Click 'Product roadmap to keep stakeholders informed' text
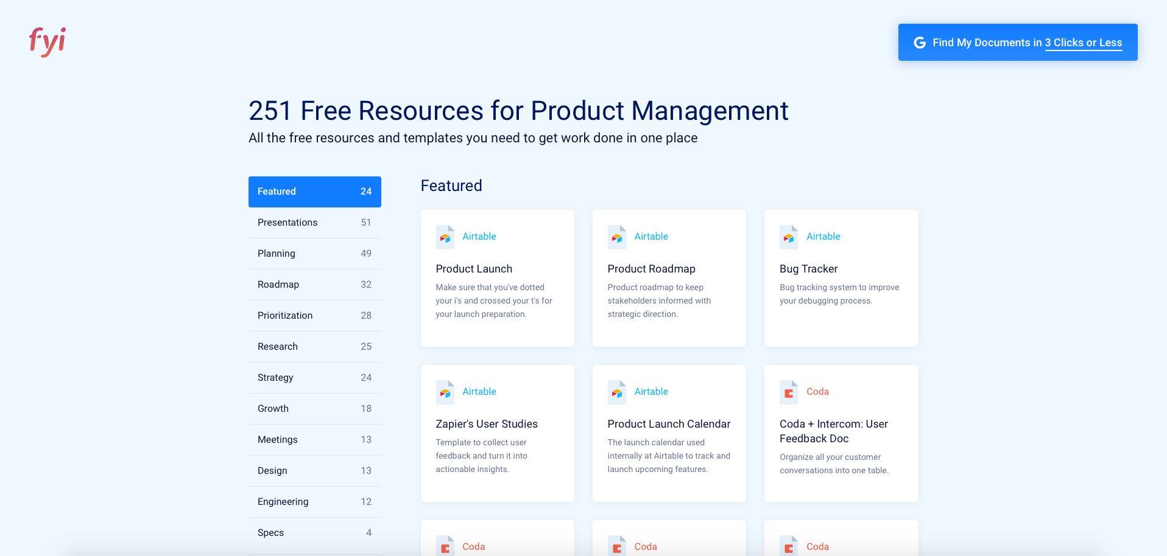The width and height of the screenshot is (1167, 556). point(659,301)
